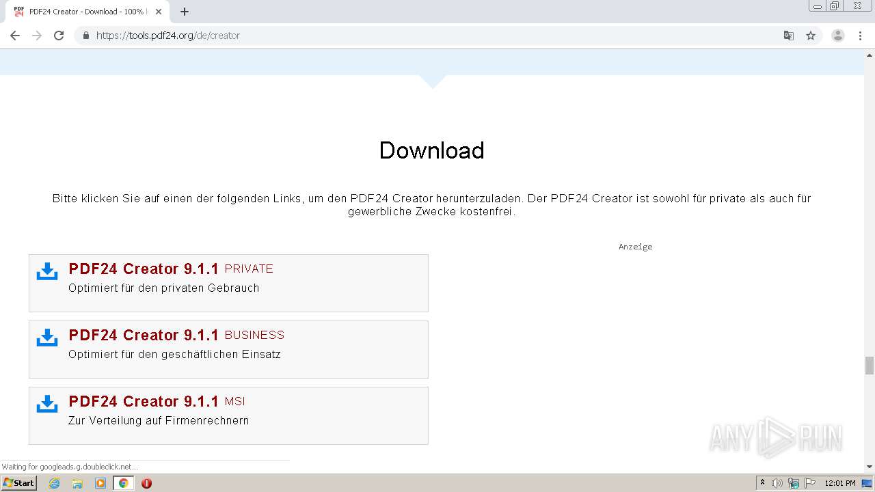The image size is (875, 492).
Task: Go back to the previous page
Action: tap(15, 36)
